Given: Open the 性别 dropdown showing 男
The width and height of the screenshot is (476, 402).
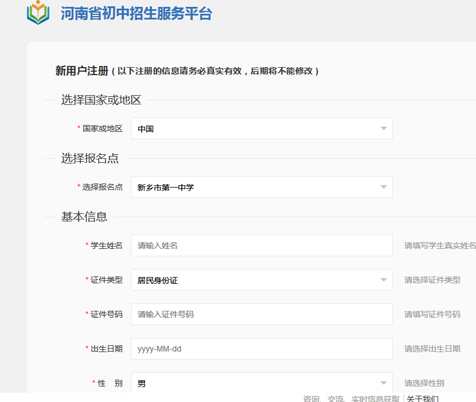Looking at the screenshot, I should pyautogui.click(x=255, y=383).
